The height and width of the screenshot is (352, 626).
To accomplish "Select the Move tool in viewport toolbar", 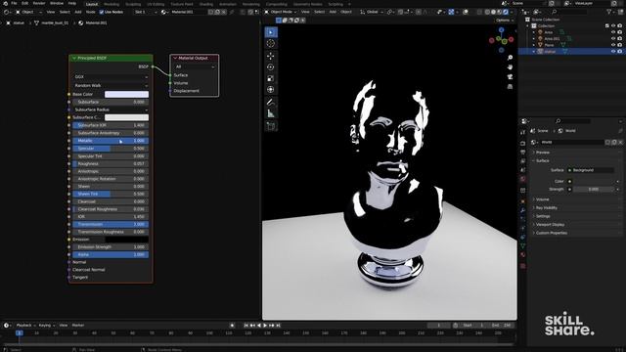I will 271,56.
